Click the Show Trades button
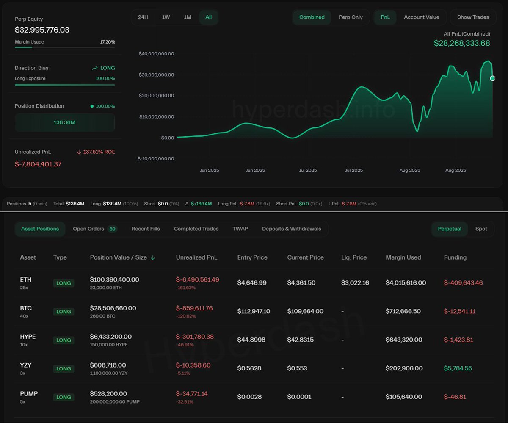The image size is (508, 423). pyautogui.click(x=473, y=17)
